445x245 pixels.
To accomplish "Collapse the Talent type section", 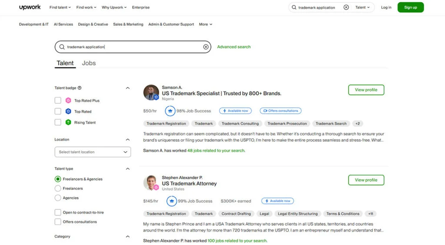I will (128, 169).
